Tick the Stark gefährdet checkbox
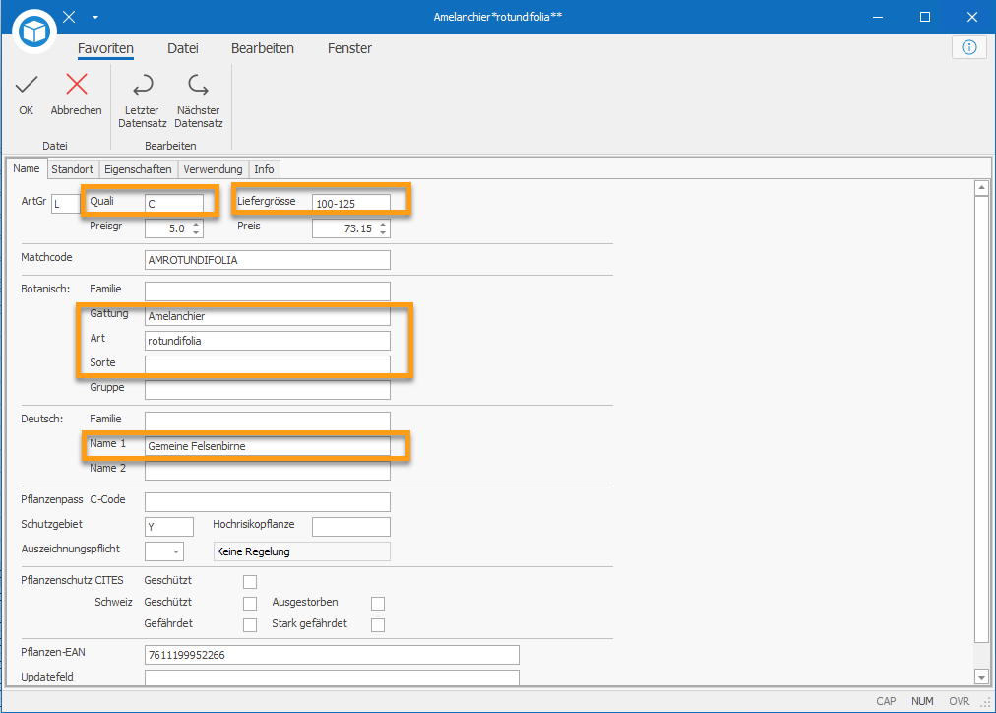This screenshot has width=996, height=713. pos(378,624)
